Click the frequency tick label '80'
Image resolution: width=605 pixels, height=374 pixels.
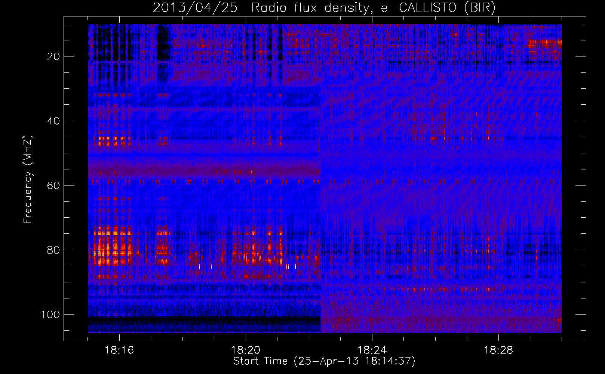coord(53,250)
